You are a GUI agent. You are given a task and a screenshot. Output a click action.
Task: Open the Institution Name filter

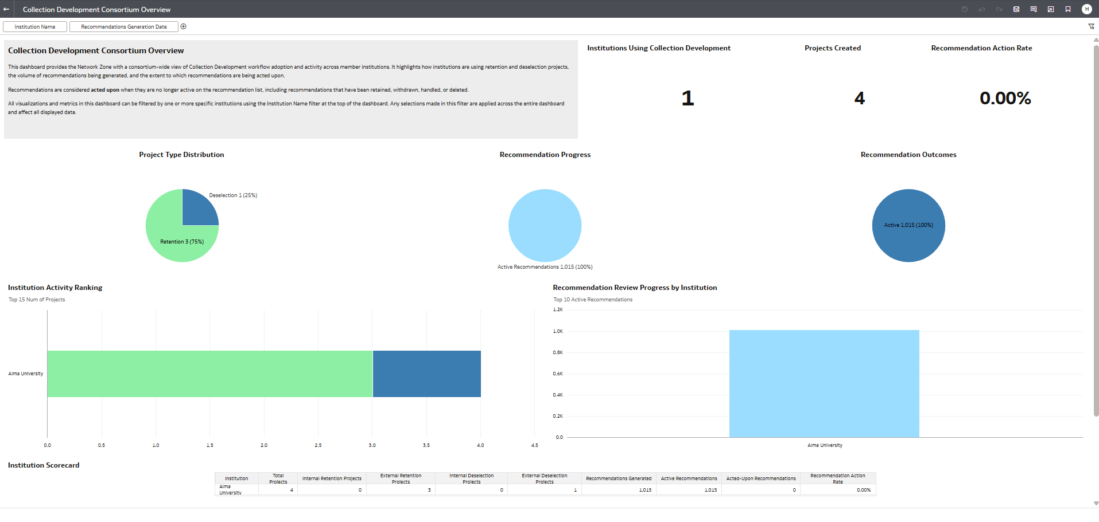(35, 27)
